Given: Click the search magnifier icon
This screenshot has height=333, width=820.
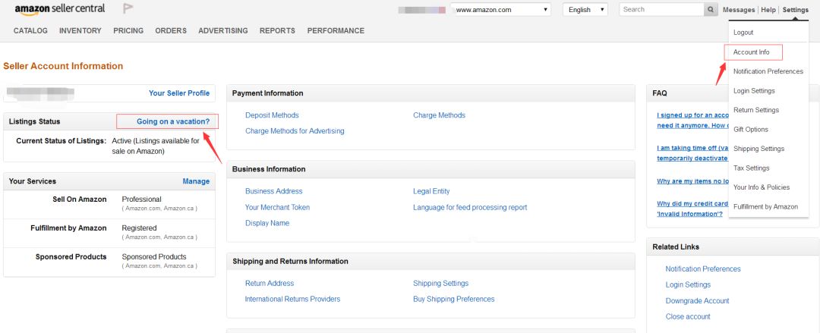Looking at the screenshot, I should (x=711, y=10).
